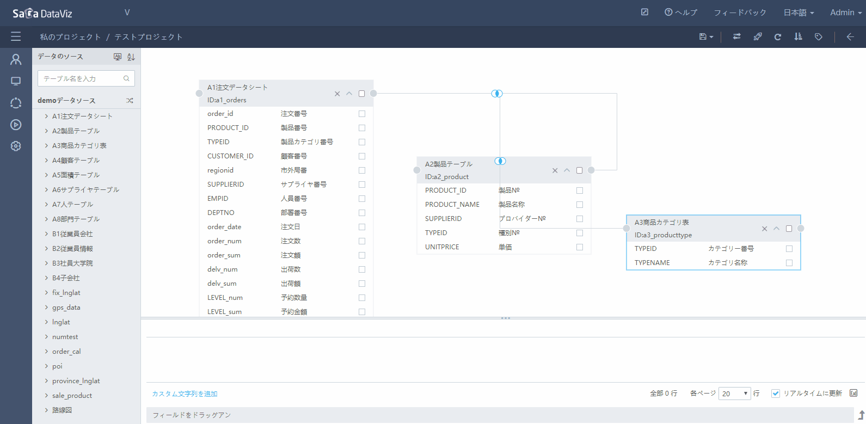Check the order_id field checkbox
Viewport: 866px width, 424px height.
(362, 114)
